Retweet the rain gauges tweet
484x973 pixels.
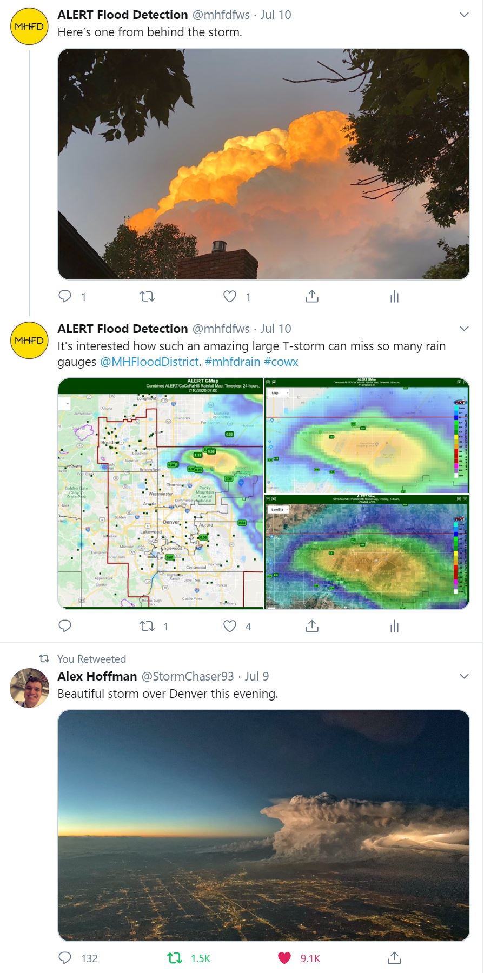147,626
